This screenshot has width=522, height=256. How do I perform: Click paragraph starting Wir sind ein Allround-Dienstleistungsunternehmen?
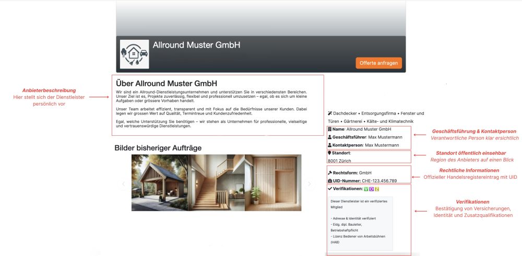pos(211,96)
